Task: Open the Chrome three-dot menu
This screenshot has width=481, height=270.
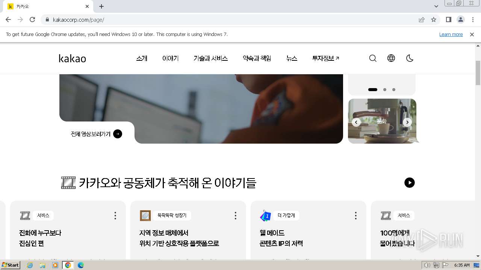Action: [x=473, y=19]
